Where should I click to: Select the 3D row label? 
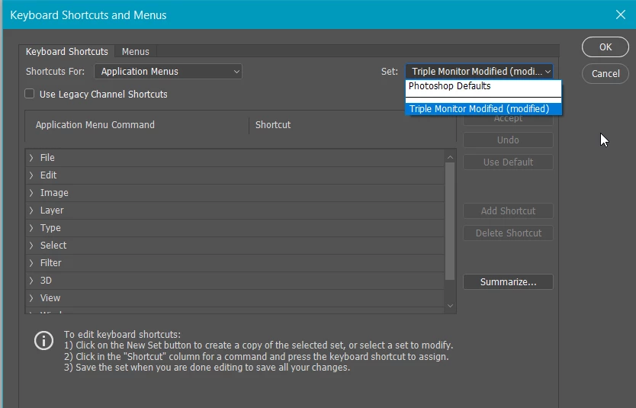46,280
